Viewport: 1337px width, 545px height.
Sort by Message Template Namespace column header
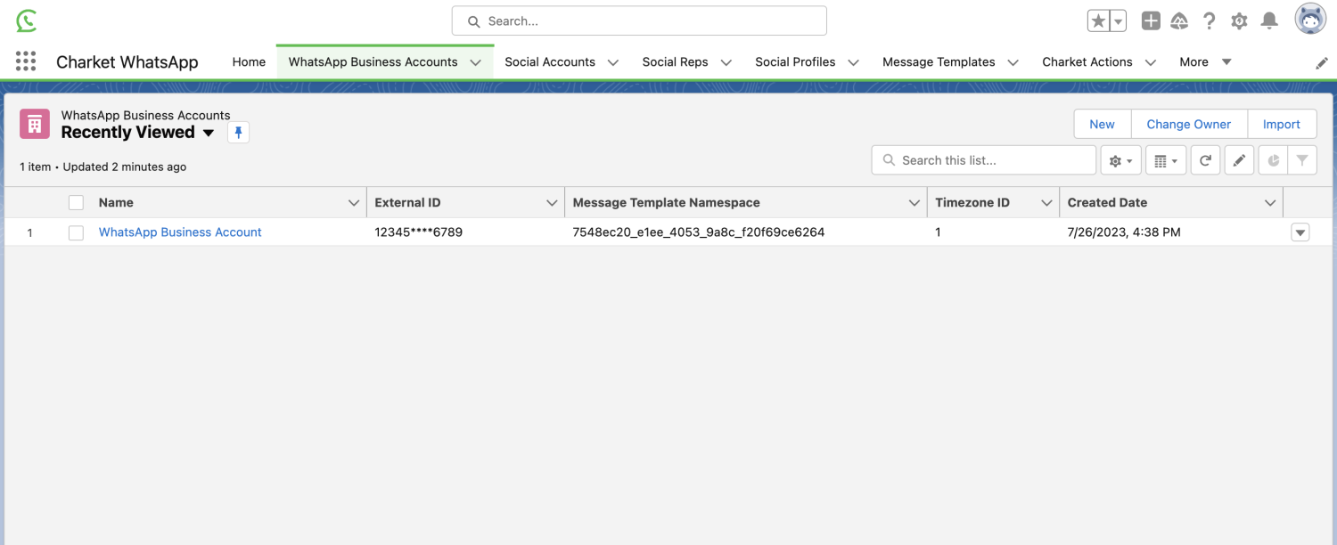tap(666, 203)
